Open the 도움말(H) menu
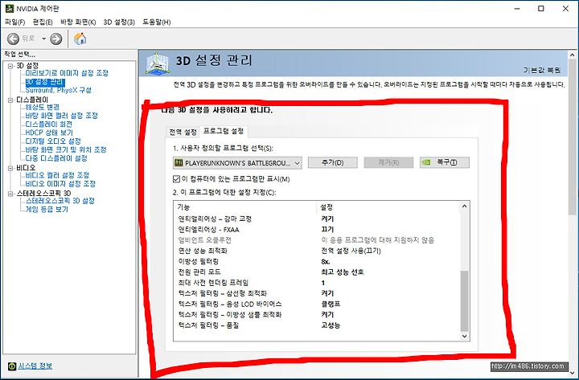 [x=157, y=22]
